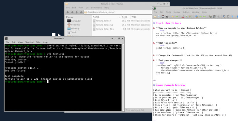This screenshot has height=121, width=238.
Task: Go to home folder via Thunar's house icon
Action: tap(81, 12)
